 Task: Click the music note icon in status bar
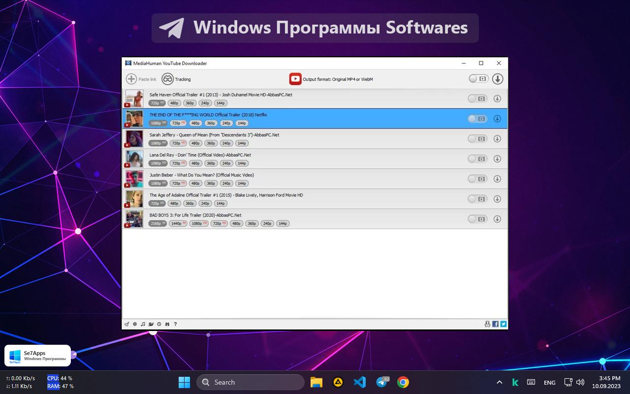coord(143,324)
